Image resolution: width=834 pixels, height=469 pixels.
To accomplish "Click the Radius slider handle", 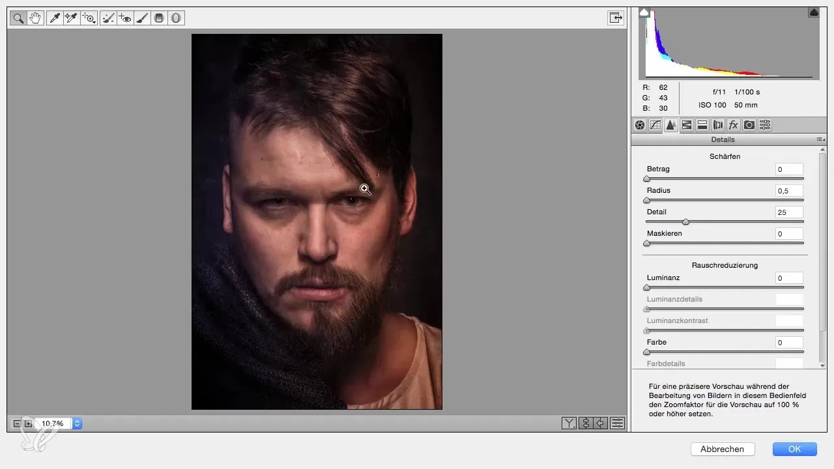I will tap(646, 200).
